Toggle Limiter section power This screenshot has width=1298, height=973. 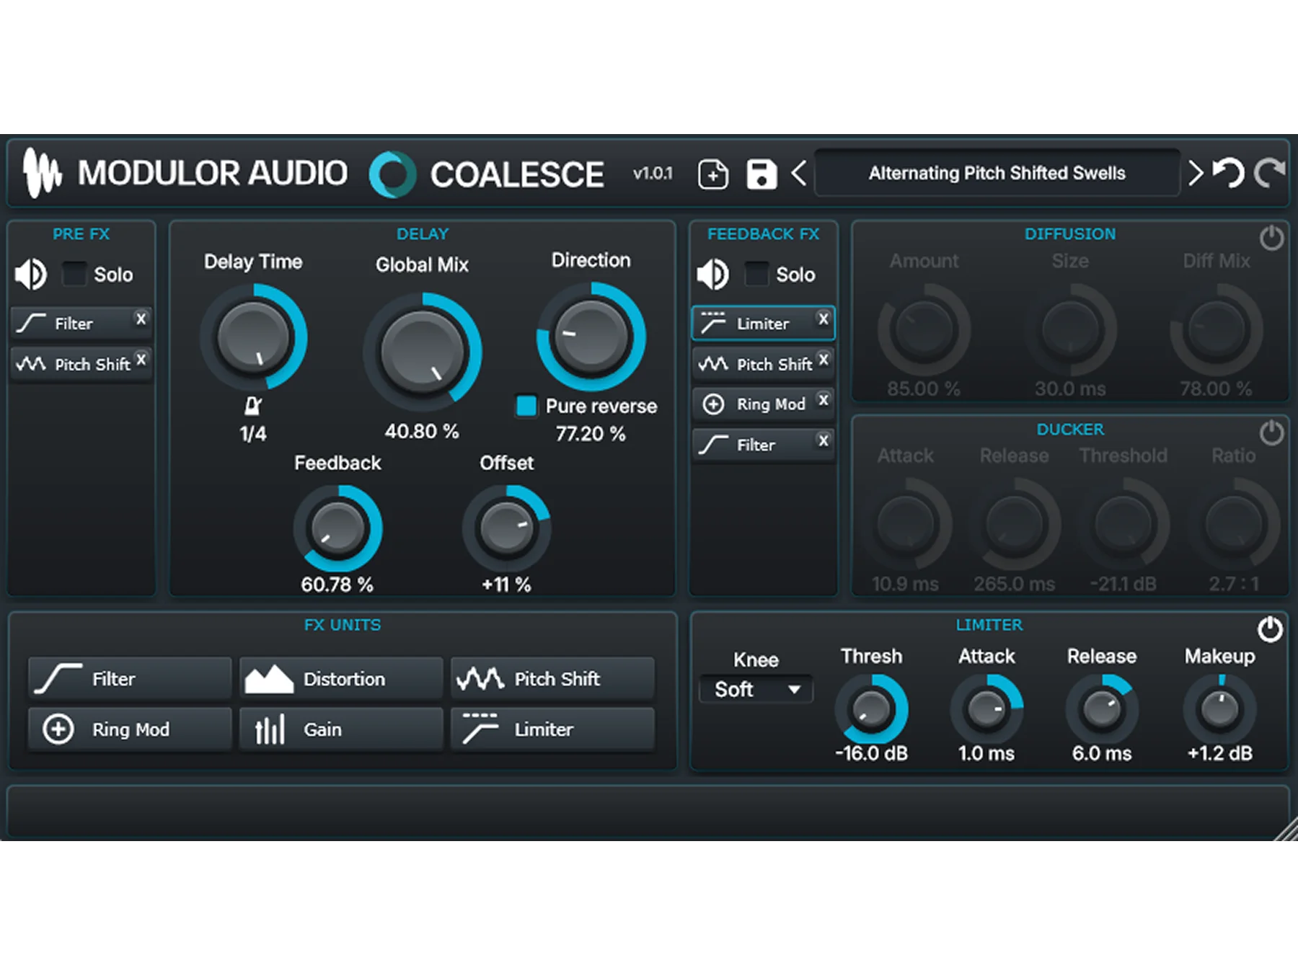tap(1270, 629)
